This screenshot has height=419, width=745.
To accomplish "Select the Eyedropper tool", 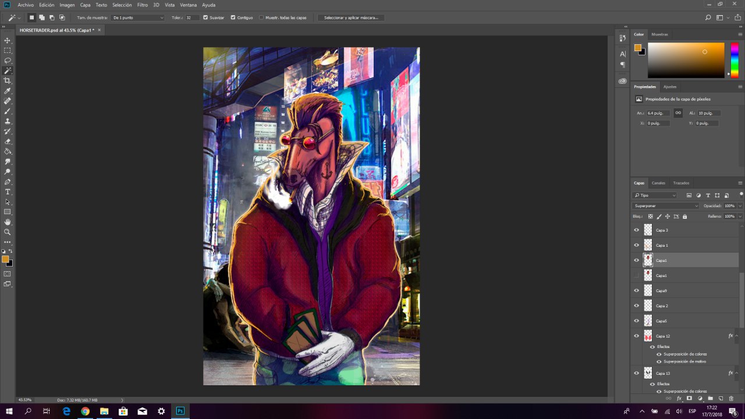I will pyautogui.click(x=8, y=91).
